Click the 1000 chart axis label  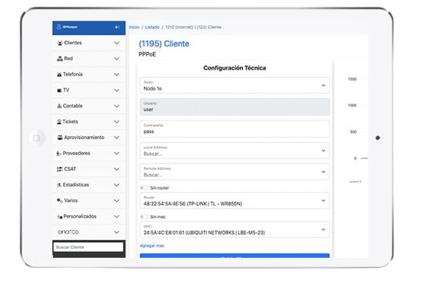click(352, 105)
